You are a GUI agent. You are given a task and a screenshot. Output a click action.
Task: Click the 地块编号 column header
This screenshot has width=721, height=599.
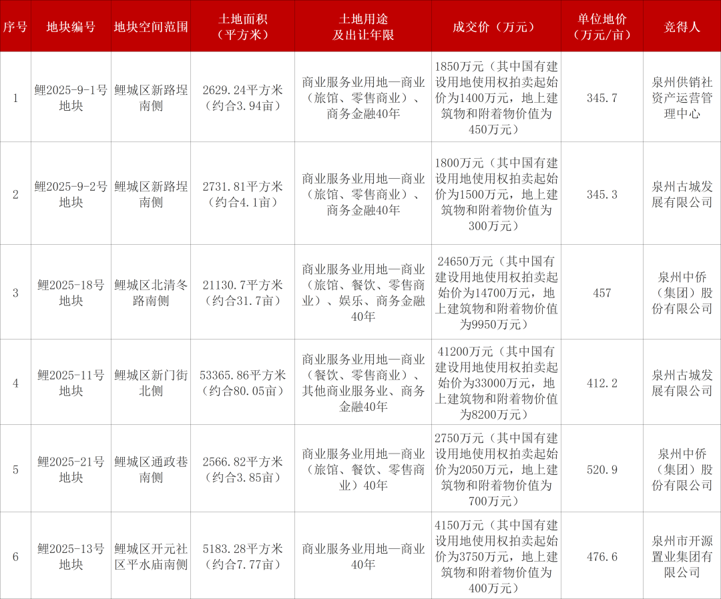pos(71,26)
